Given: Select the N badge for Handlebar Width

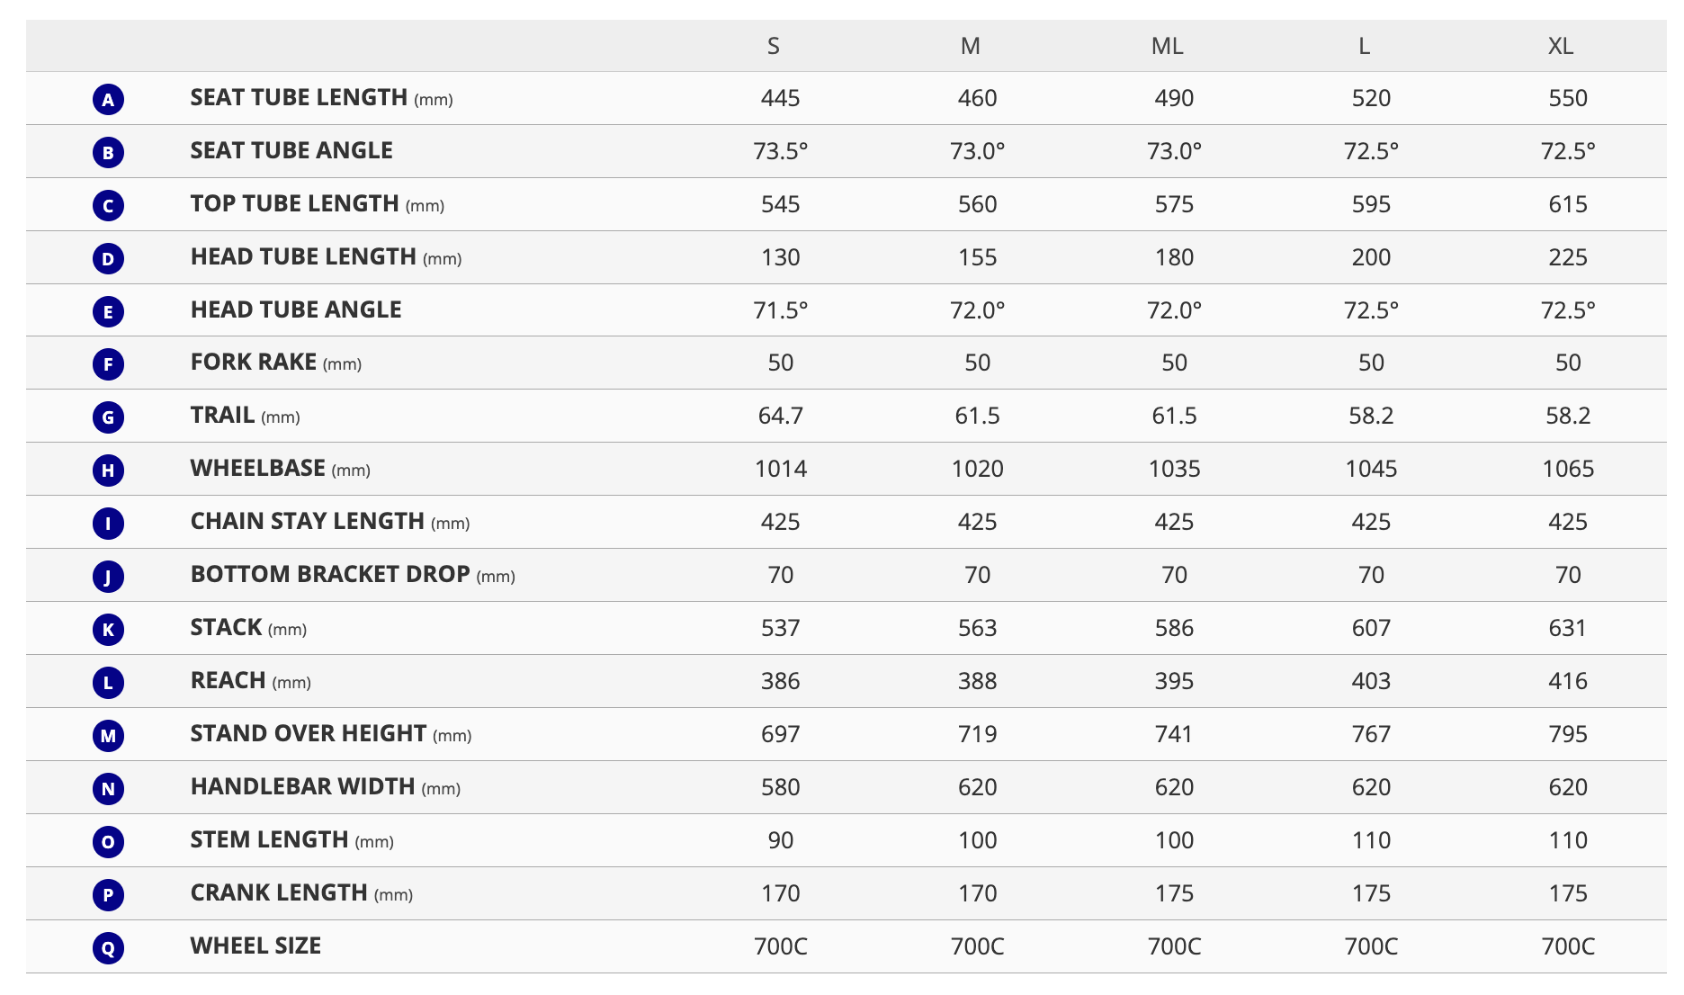Looking at the screenshot, I should 108,789.
